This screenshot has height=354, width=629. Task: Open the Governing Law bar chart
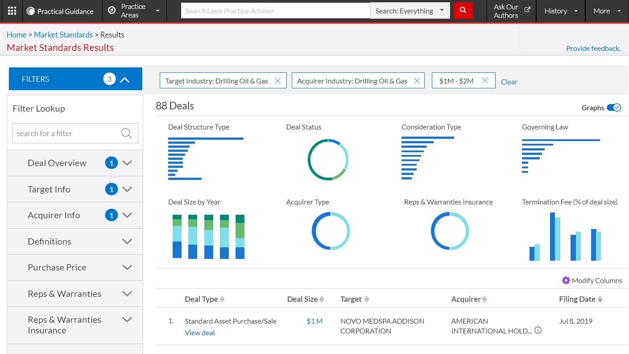point(561,156)
